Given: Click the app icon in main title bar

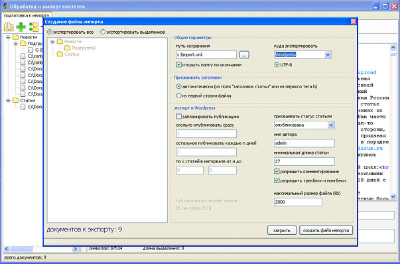Looking at the screenshot, I should [x=5, y=6].
